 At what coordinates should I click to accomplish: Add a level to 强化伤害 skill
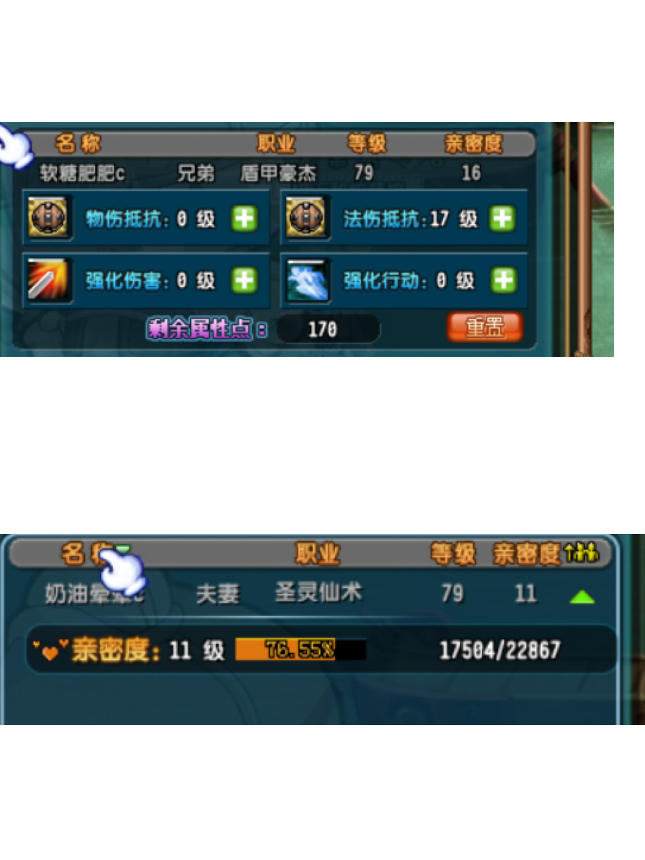pos(244,280)
